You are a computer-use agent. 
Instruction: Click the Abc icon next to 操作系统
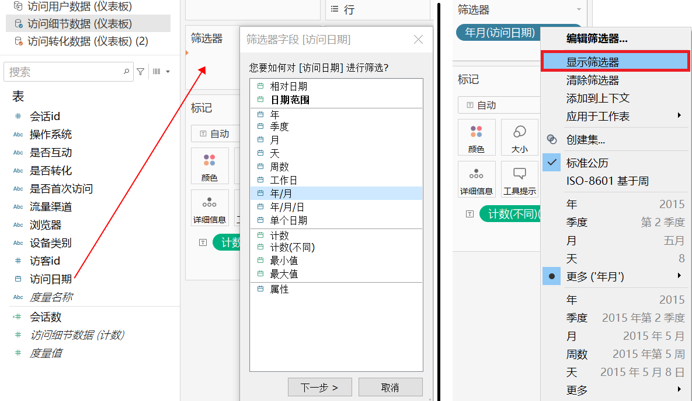click(18, 135)
